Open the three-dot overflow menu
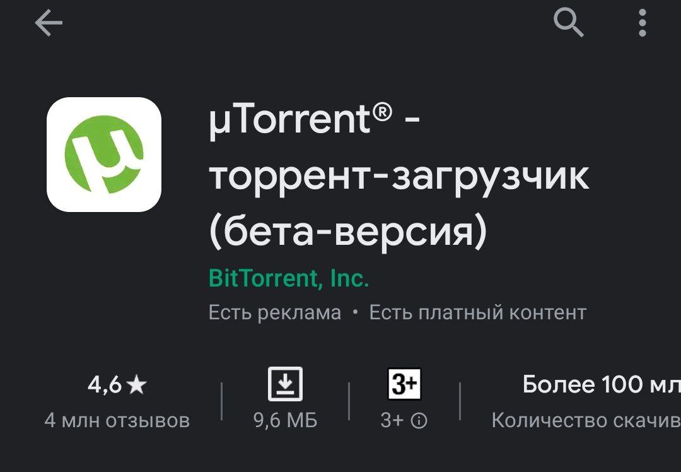Image resolution: width=681 pixels, height=472 pixels. pos(643,23)
